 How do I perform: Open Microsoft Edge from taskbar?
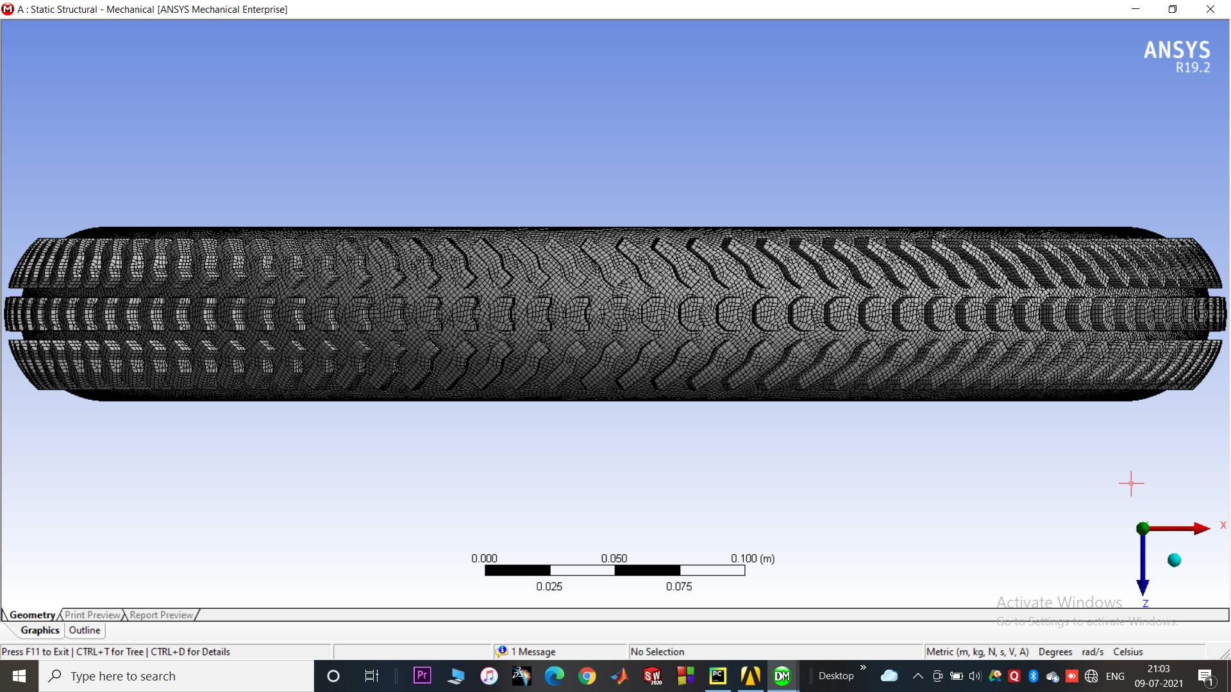[555, 676]
